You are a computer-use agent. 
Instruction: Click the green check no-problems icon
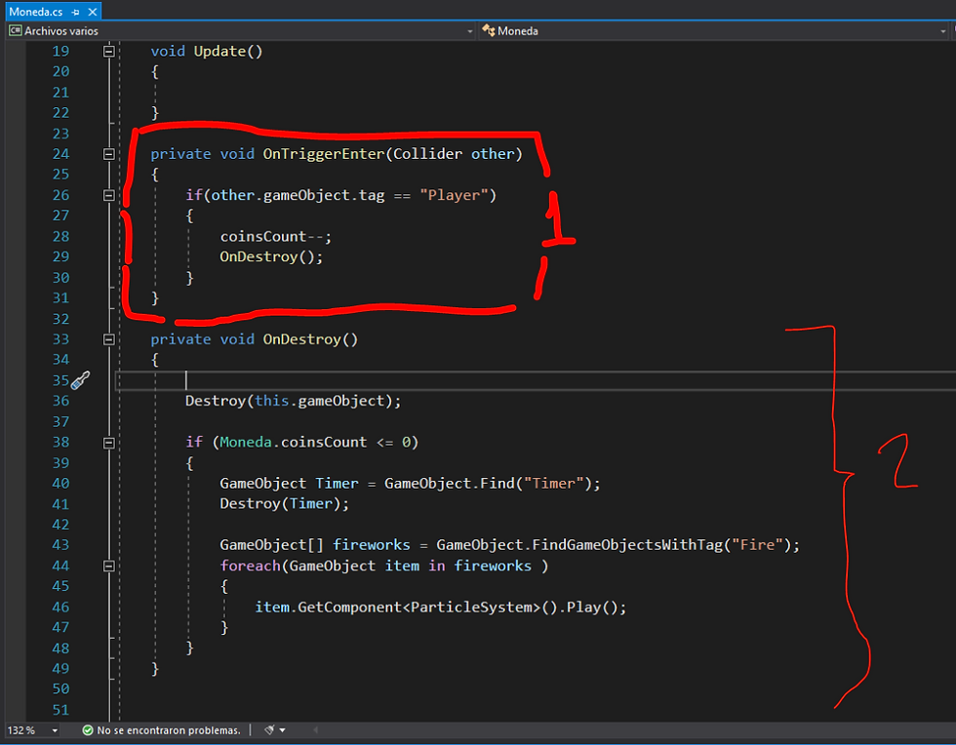click(88, 730)
